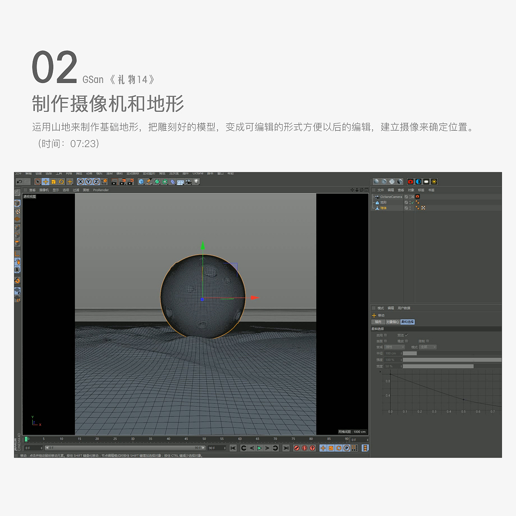Open viewport 显示 menu
This screenshot has height=516, width=516.
pos(56,190)
